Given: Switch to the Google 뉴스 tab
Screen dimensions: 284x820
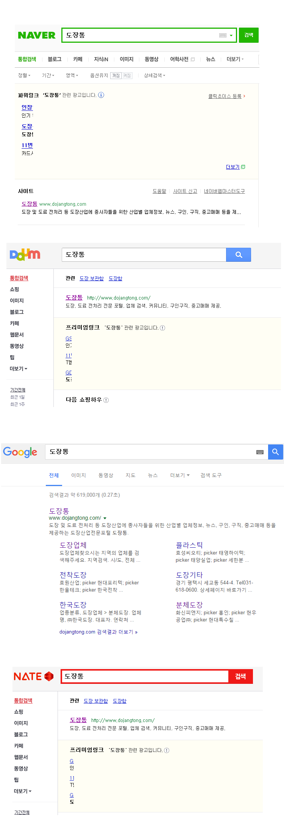Looking at the screenshot, I should coord(153,475).
